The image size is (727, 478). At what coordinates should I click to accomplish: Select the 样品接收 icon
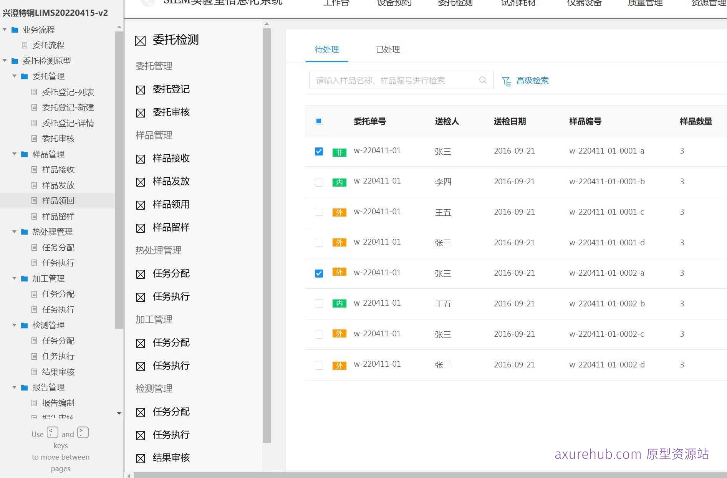pyautogui.click(x=141, y=159)
